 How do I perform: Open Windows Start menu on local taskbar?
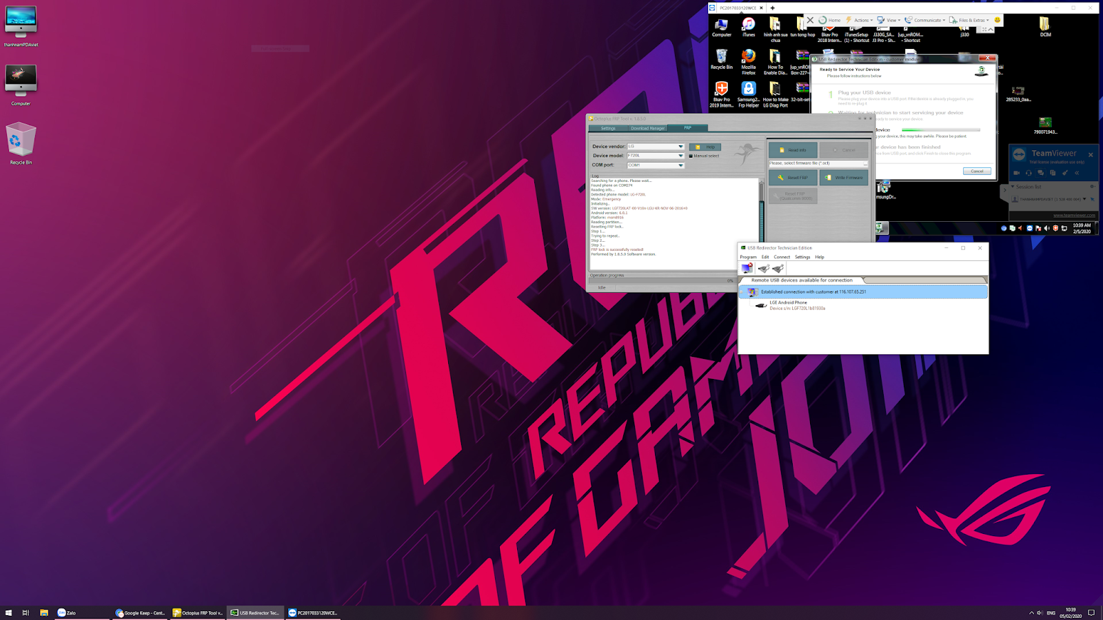[x=9, y=612]
